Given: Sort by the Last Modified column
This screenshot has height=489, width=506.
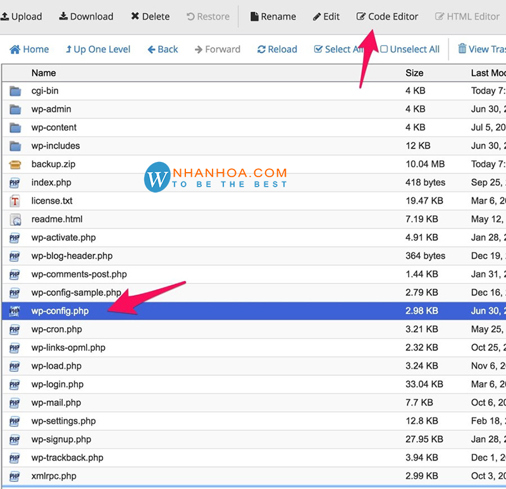Looking at the screenshot, I should pyautogui.click(x=488, y=73).
